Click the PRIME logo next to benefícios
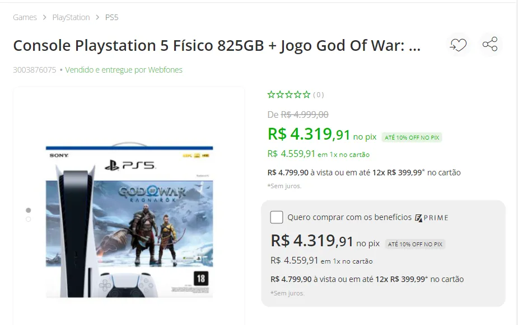Image resolution: width=518 pixels, height=325 pixels. (432, 218)
